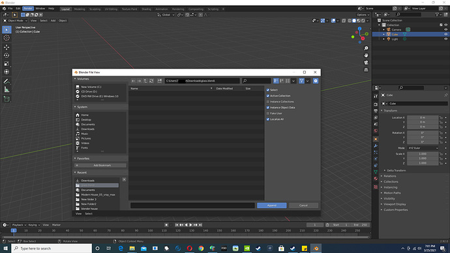Image resolution: width=450 pixels, height=253 pixels.
Task: Switch to vertical list display mode
Action: click(276, 81)
